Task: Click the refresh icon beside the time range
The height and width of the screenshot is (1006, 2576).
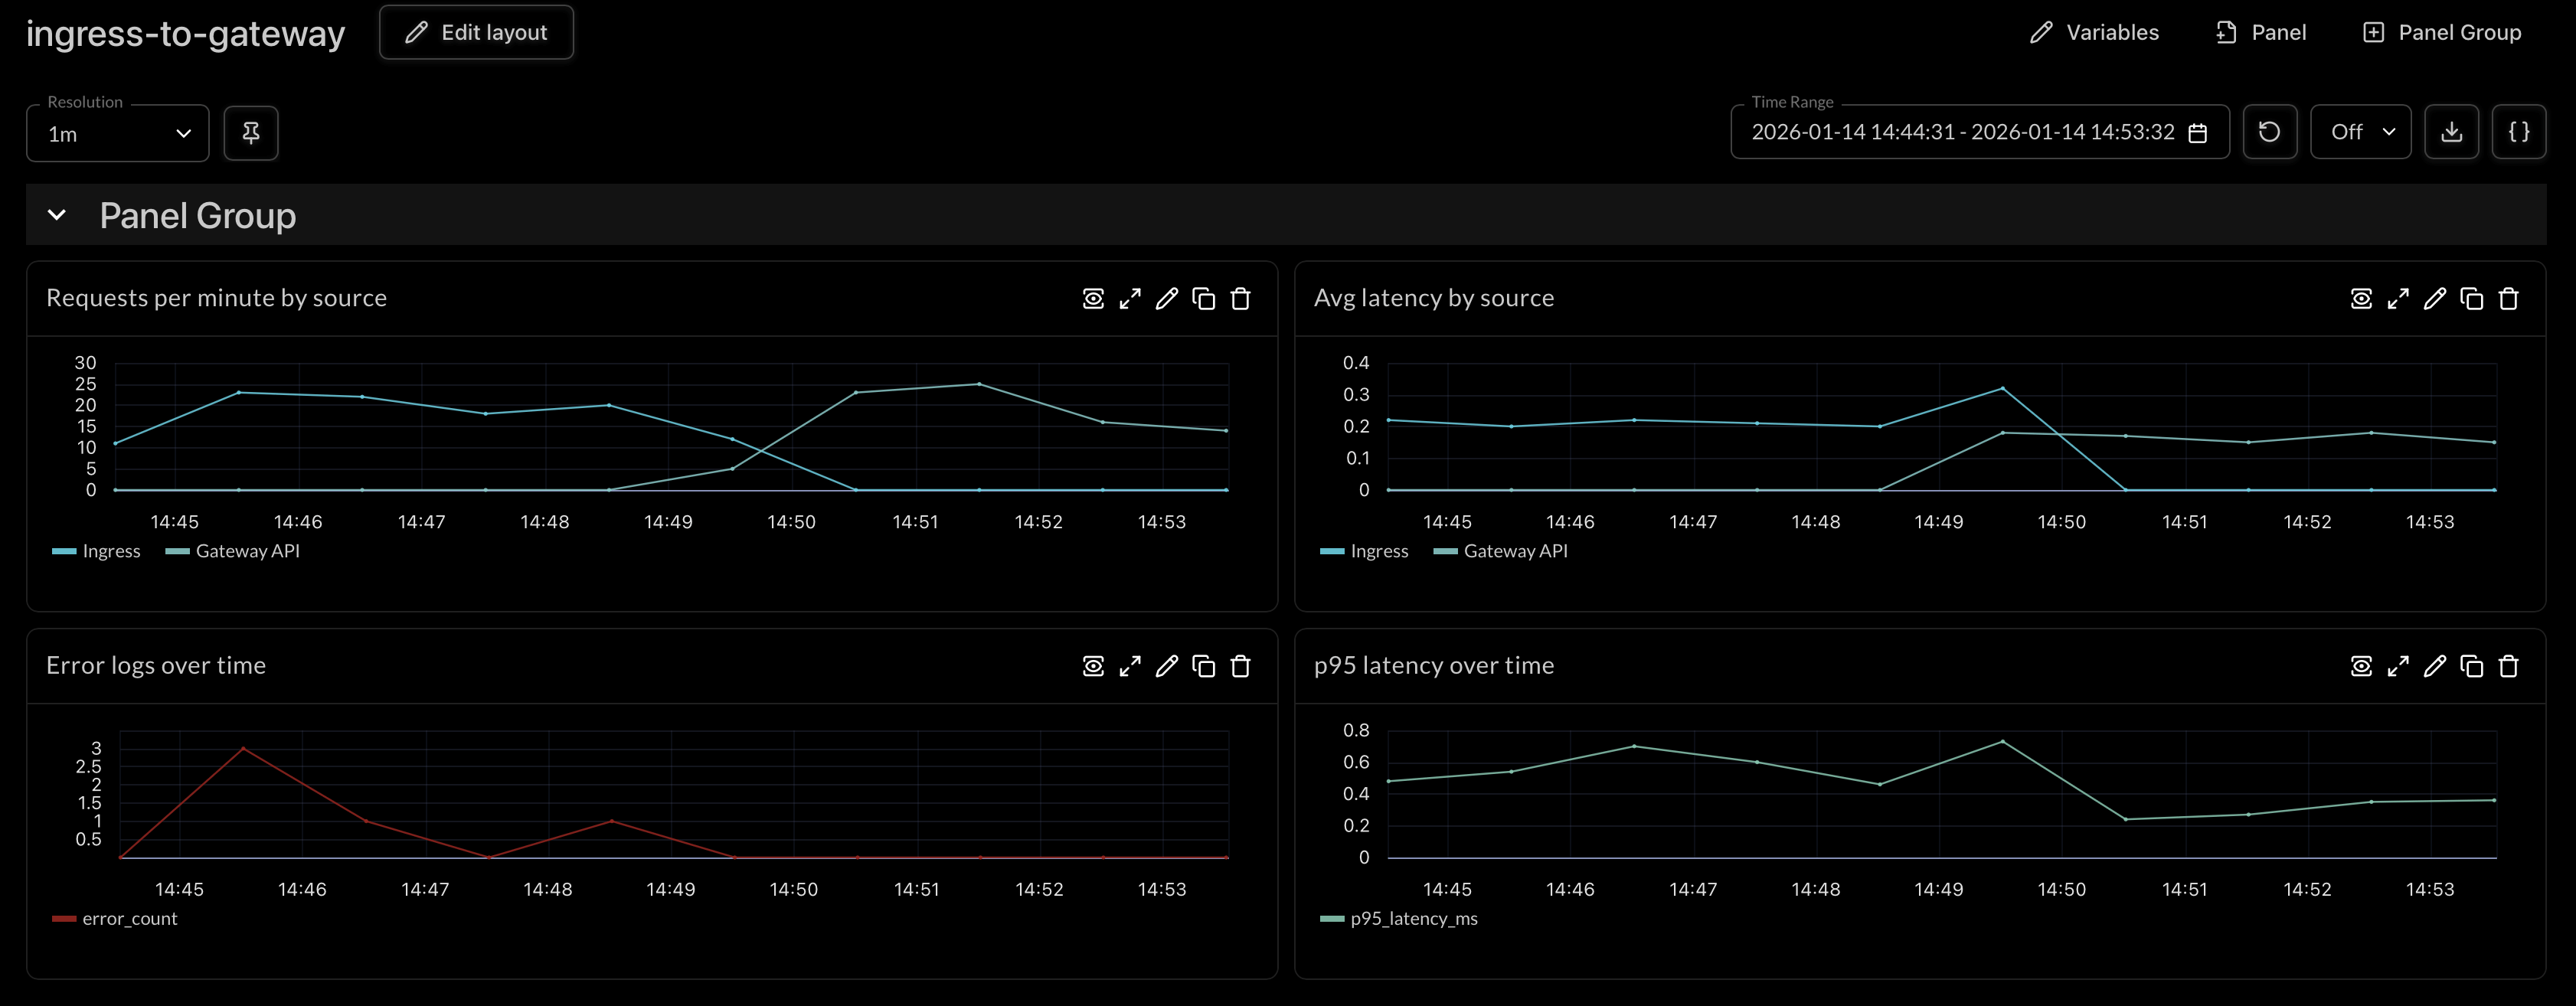Action: (x=2269, y=132)
